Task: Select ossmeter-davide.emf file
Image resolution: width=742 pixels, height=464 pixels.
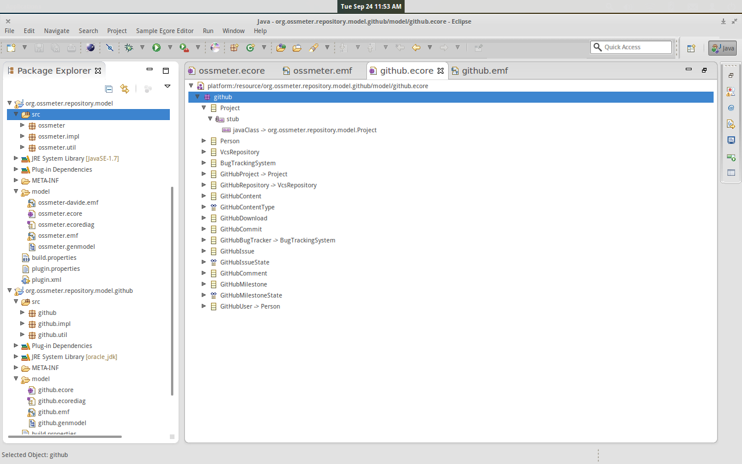Action: click(x=63, y=202)
